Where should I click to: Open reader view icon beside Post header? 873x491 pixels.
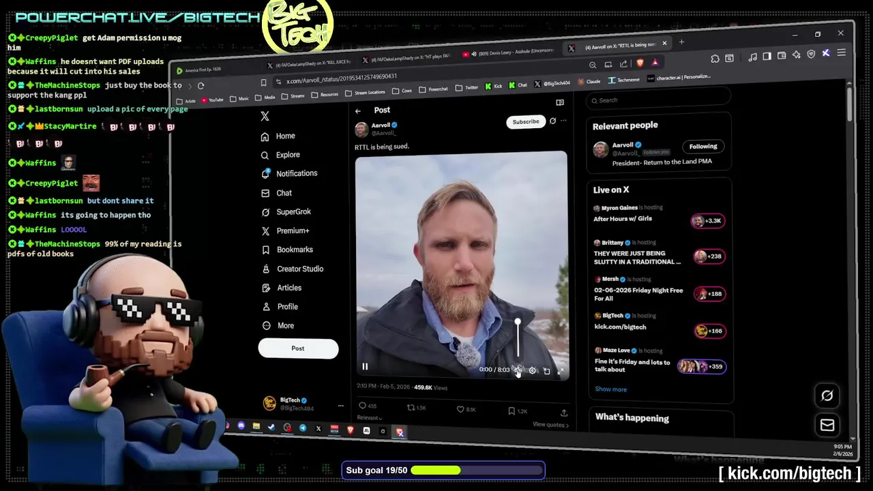(x=560, y=102)
